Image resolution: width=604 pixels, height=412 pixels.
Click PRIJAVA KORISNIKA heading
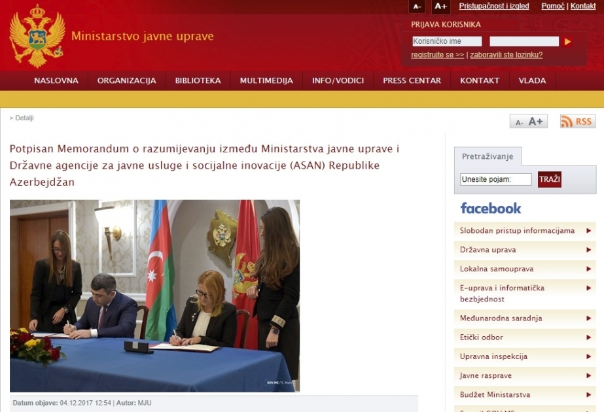tap(446, 25)
